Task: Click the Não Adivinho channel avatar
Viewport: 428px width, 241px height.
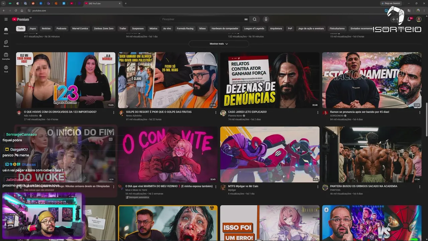Action: [x=19, y=113]
